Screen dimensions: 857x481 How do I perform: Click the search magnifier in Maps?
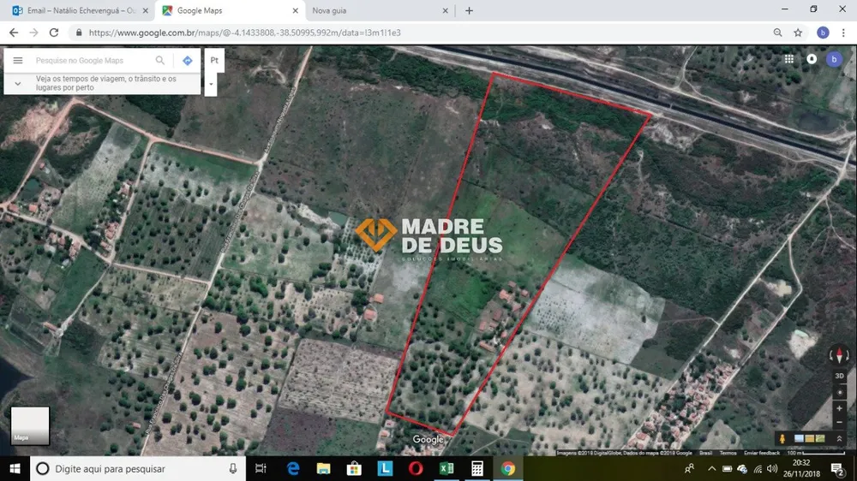[x=160, y=61]
